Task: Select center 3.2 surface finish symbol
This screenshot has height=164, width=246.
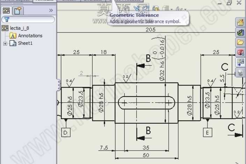Action: coord(127,78)
